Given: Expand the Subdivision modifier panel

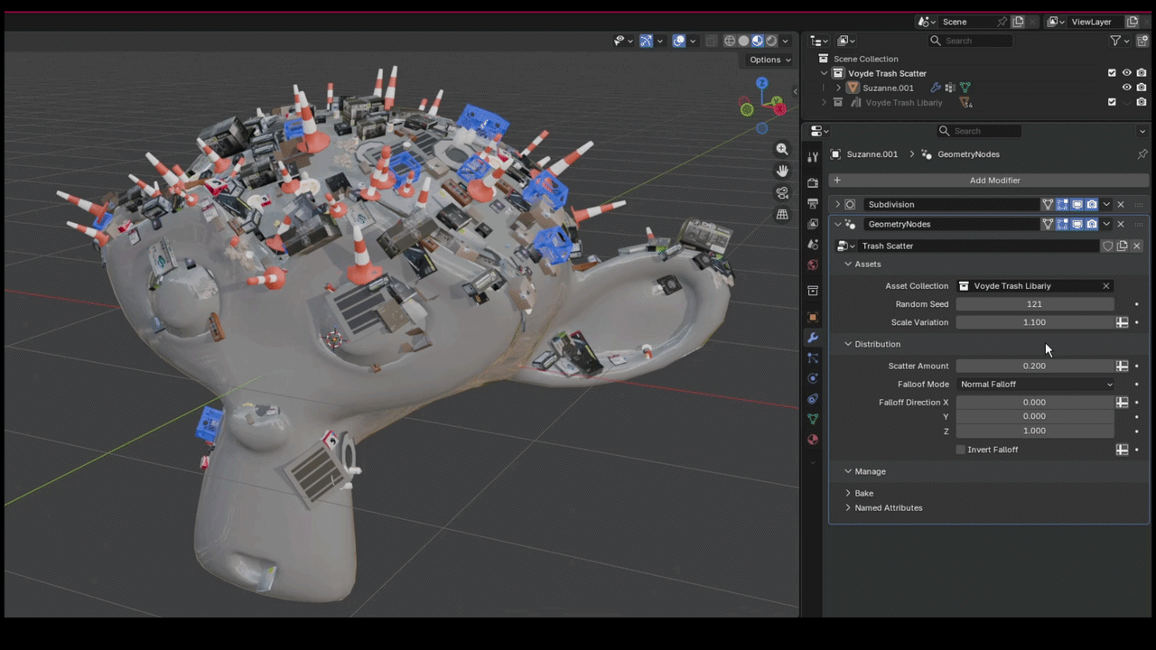Looking at the screenshot, I should (x=837, y=205).
